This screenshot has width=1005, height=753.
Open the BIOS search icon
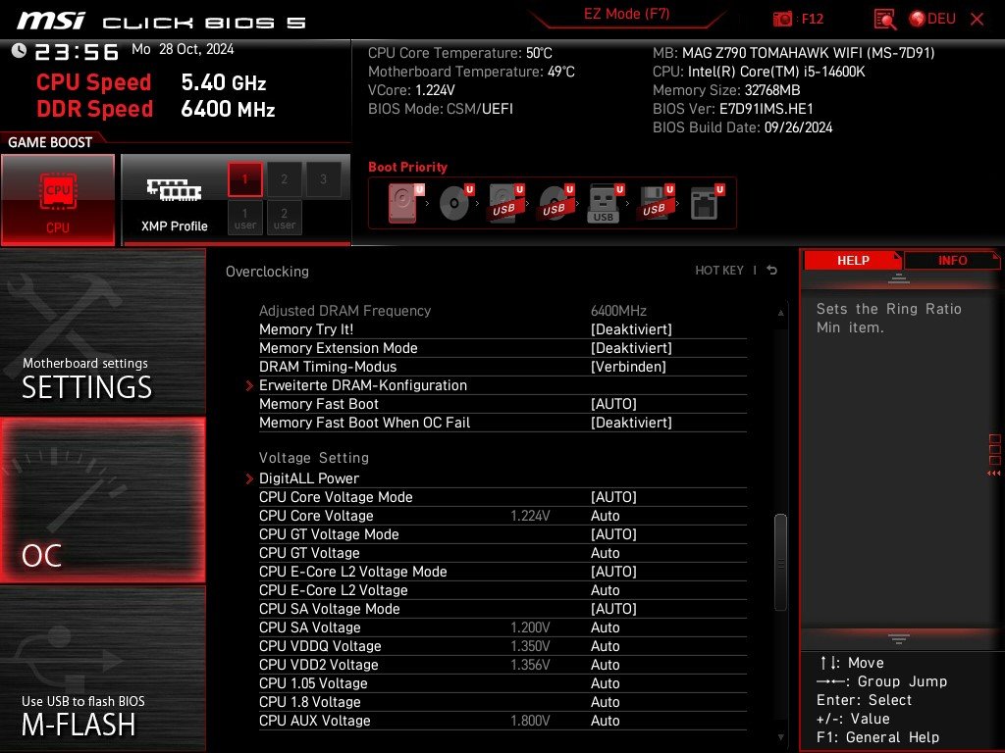(885, 20)
